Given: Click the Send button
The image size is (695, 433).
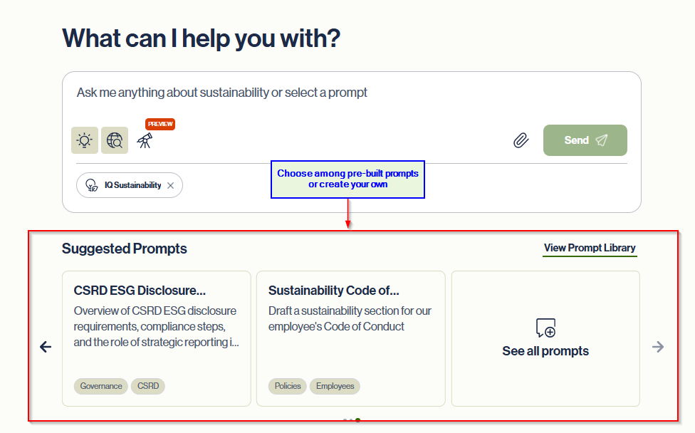Looking at the screenshot, I should (585, 140).
